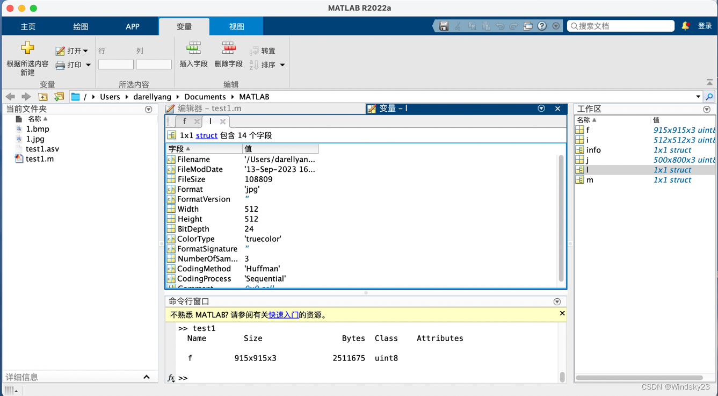Click the Save icon in quick access toolbar
This screenshot has width=718, height=396.
click(444, 25)
